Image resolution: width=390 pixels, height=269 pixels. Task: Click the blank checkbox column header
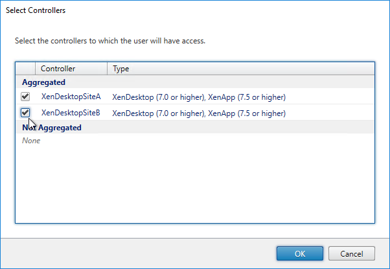[25, 69]
